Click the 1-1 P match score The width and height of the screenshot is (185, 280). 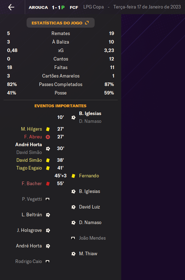[x=58, y=7]
